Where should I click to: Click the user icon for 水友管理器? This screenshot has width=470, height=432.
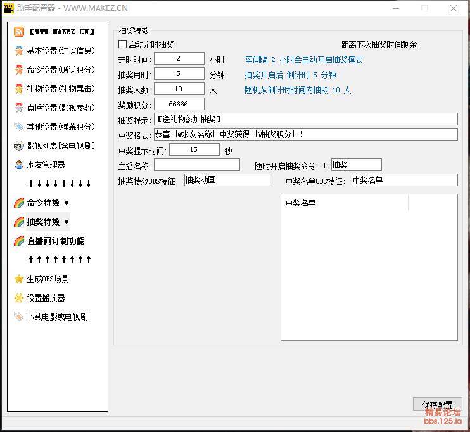click(x=19, y=165)
